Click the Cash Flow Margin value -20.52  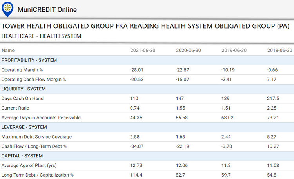137,79
